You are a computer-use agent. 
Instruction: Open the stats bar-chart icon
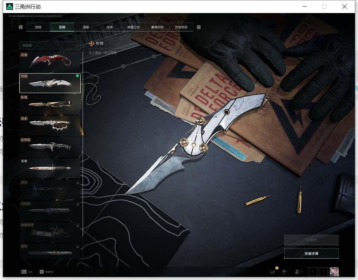(272, 272)
